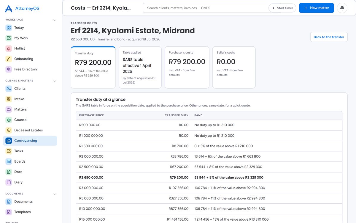This screenshot has width=356, height=223.
Task: Click the Band column header
Action: coord(198,115)
